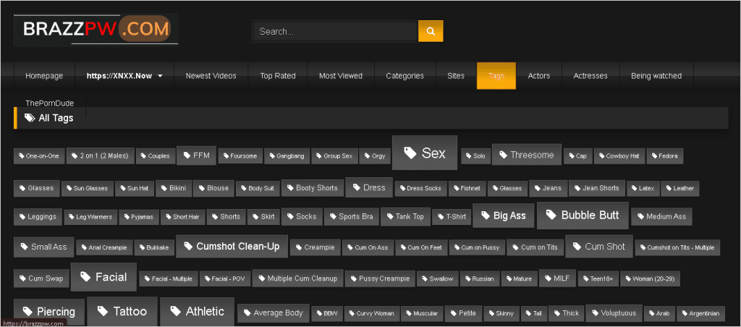
Task: Select the Russian tag
Action: [x=480, y=279]
